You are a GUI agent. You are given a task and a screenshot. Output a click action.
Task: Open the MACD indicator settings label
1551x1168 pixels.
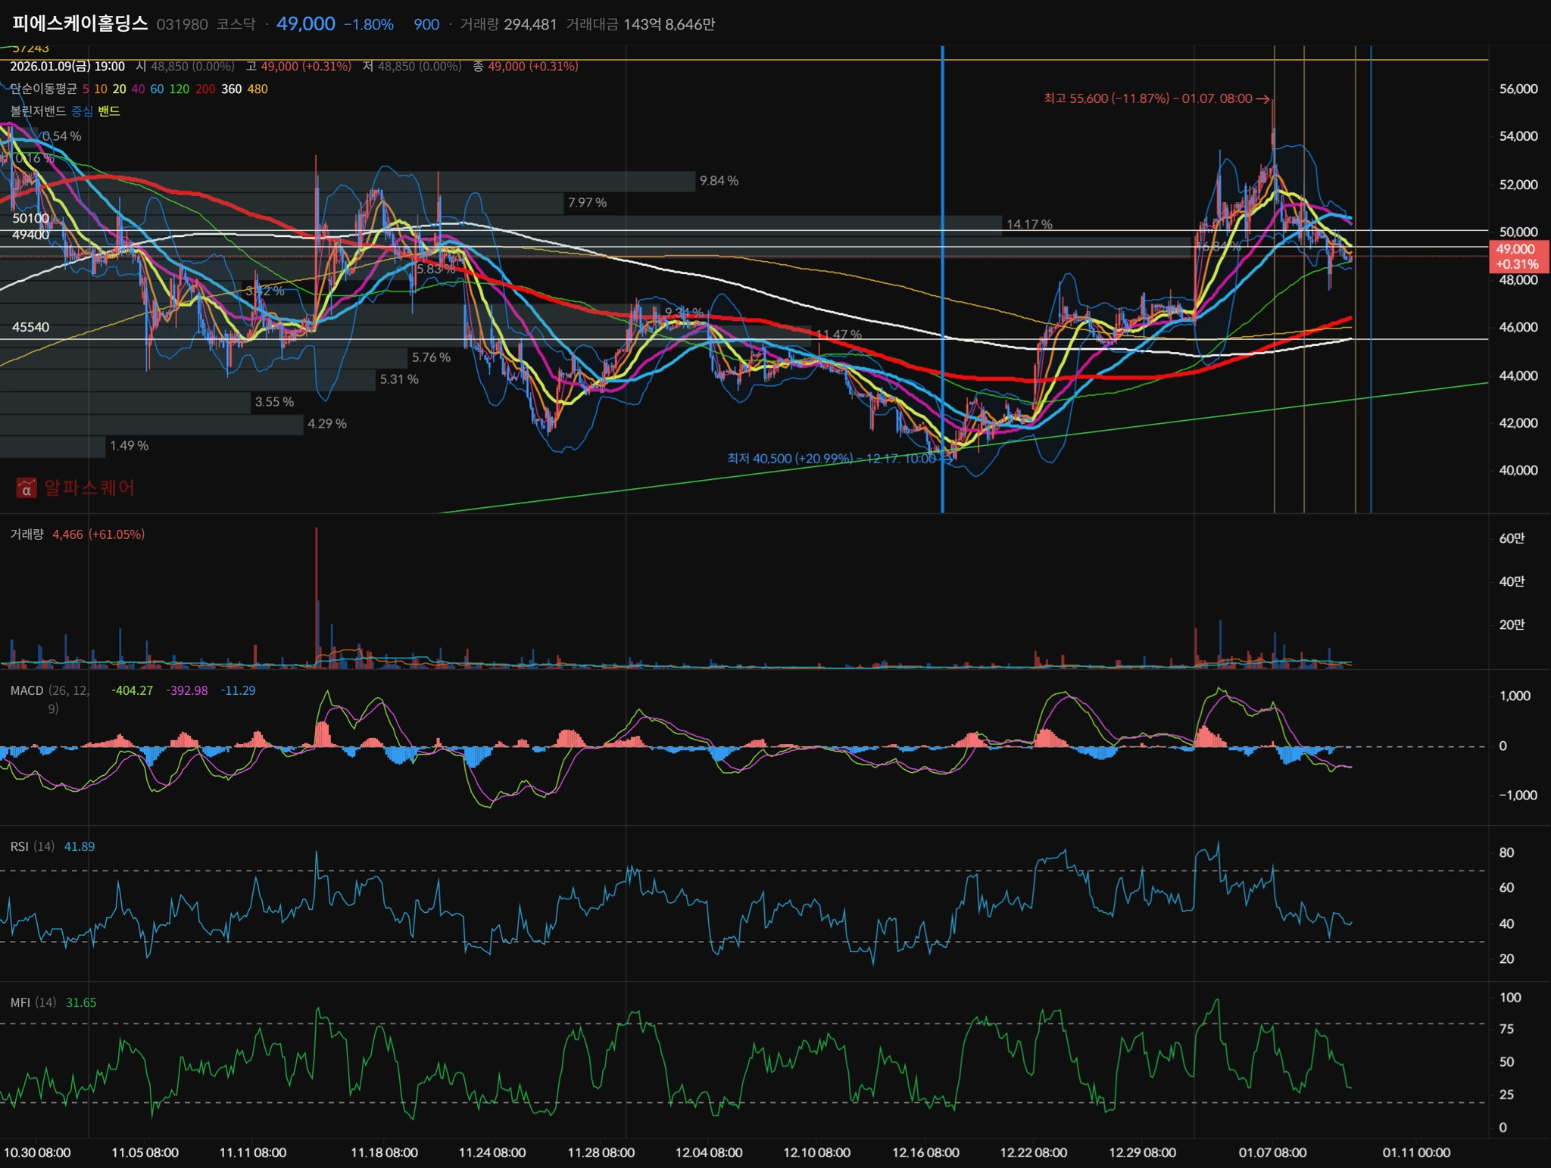[x=27, y=690]
